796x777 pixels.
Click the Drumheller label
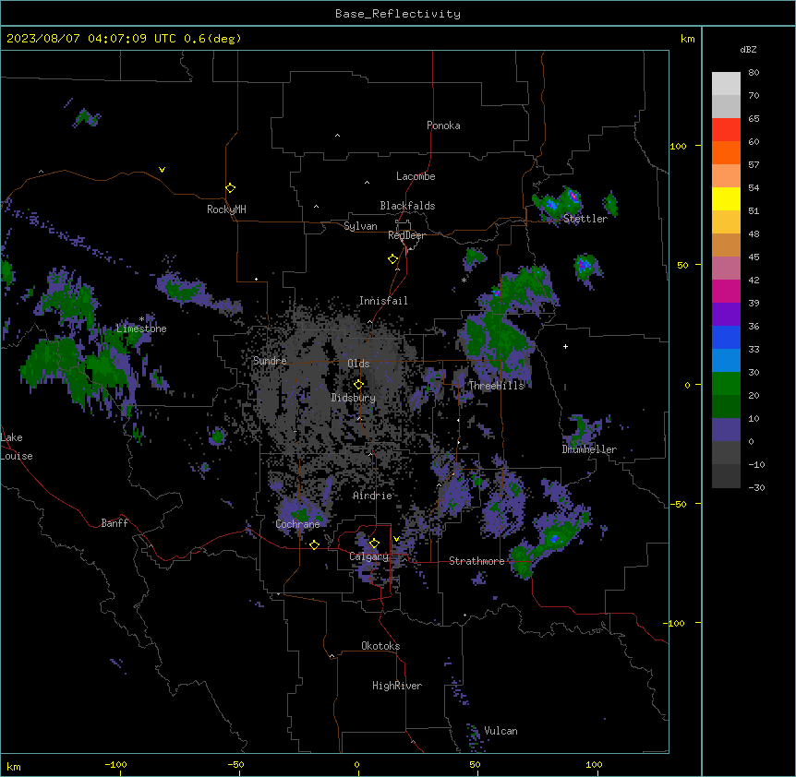click(589, 449)
